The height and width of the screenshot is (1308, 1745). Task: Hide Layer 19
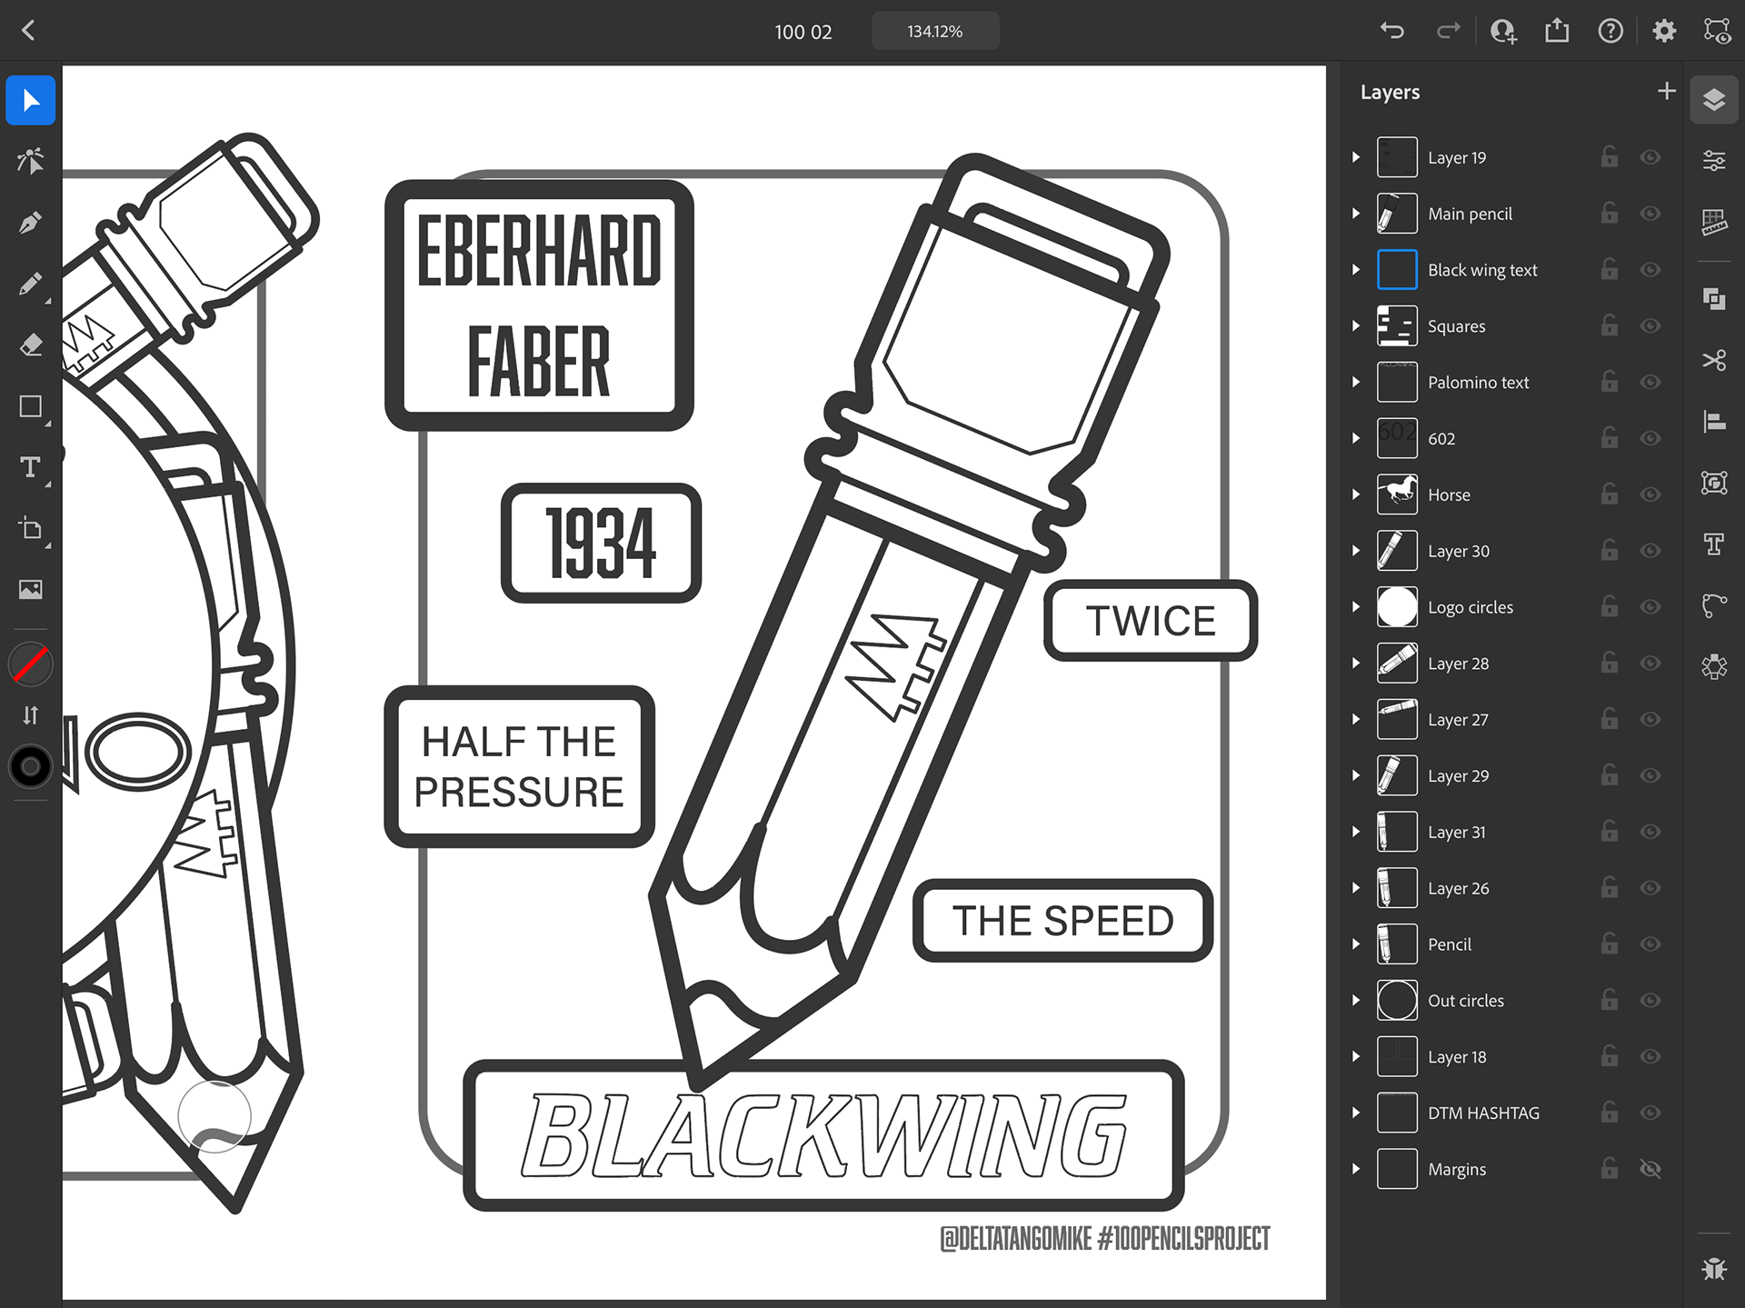[1650, 157]
